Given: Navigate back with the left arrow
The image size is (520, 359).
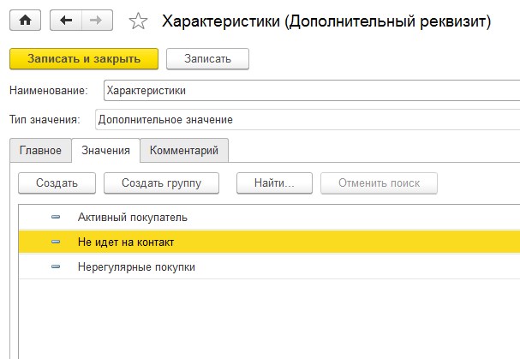Looking at the screenshot, I should coord(66,21).
